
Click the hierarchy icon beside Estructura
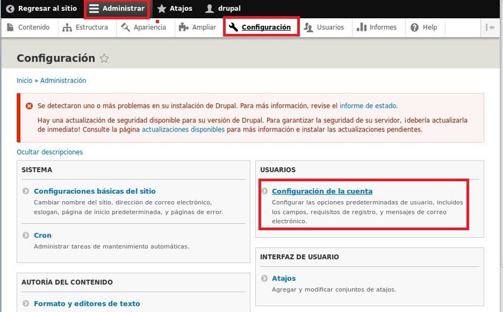(67, 28)
